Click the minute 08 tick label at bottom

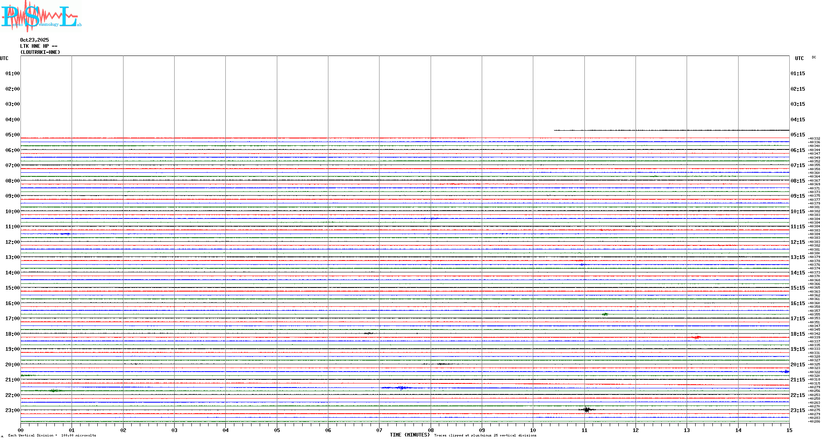click(431, 430)
